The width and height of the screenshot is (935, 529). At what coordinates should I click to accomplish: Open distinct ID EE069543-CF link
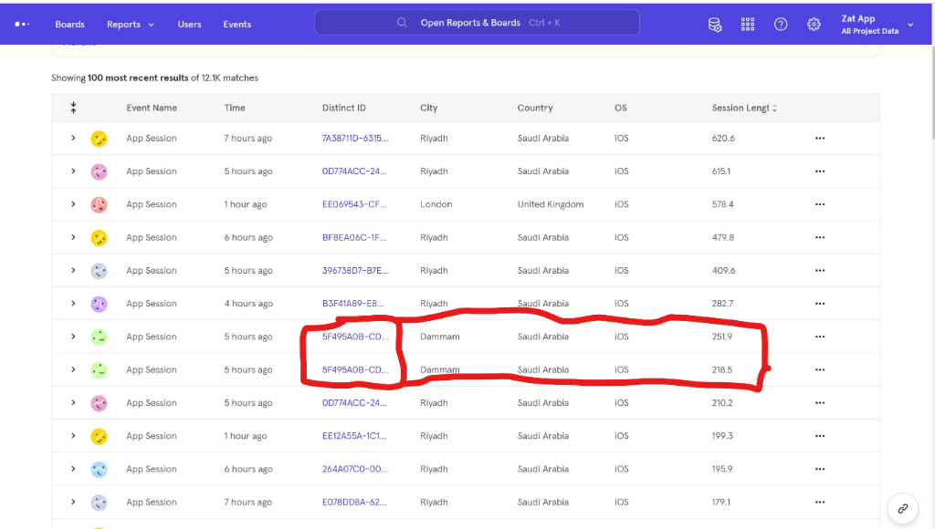(x=354, y=204)
